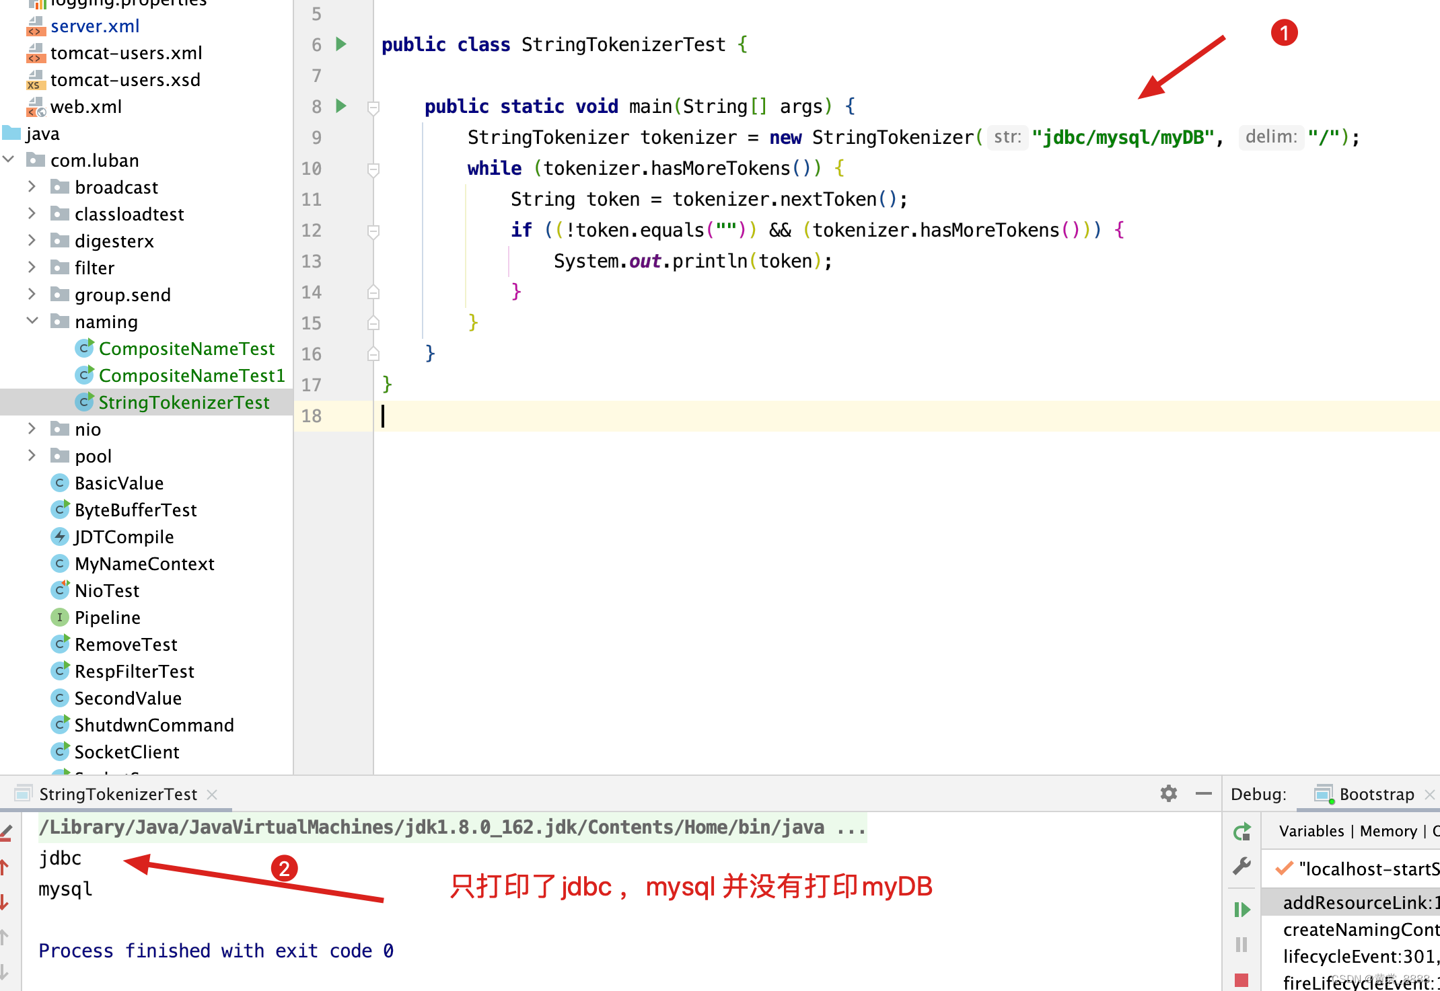
Task: Click the CompositeNameTest class icon
Action: [x=84, y=348]
